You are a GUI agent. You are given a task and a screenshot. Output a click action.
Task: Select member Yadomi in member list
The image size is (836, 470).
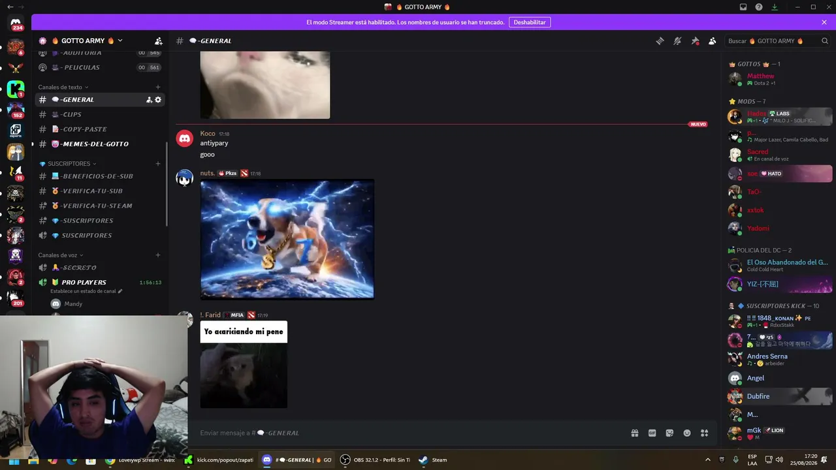click(x=780, y=228)
